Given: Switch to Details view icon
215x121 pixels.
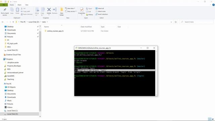Looking at the screenshot, I should (210, 119).
